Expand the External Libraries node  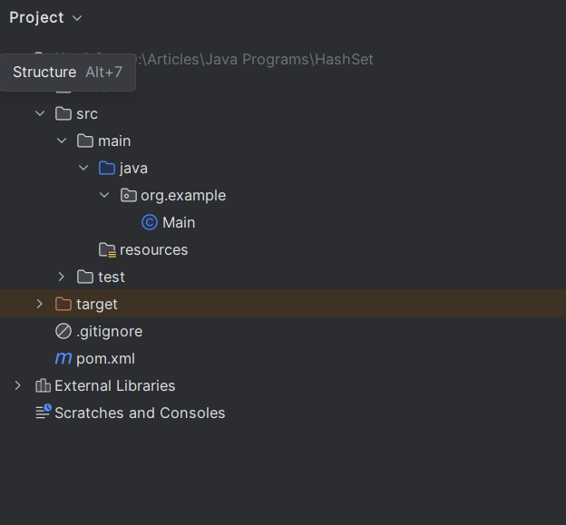18,385
